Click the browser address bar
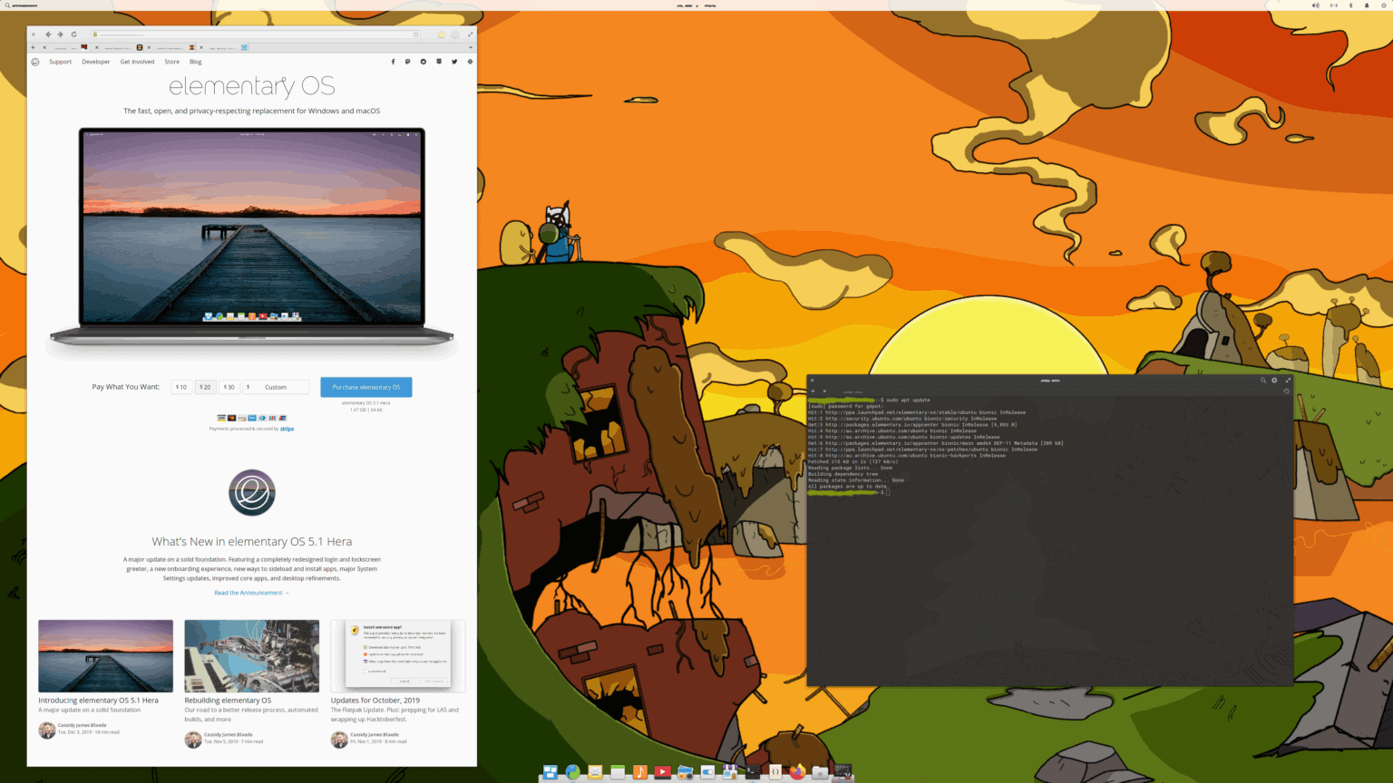The image size is (1393, 783). click(254, 34)
